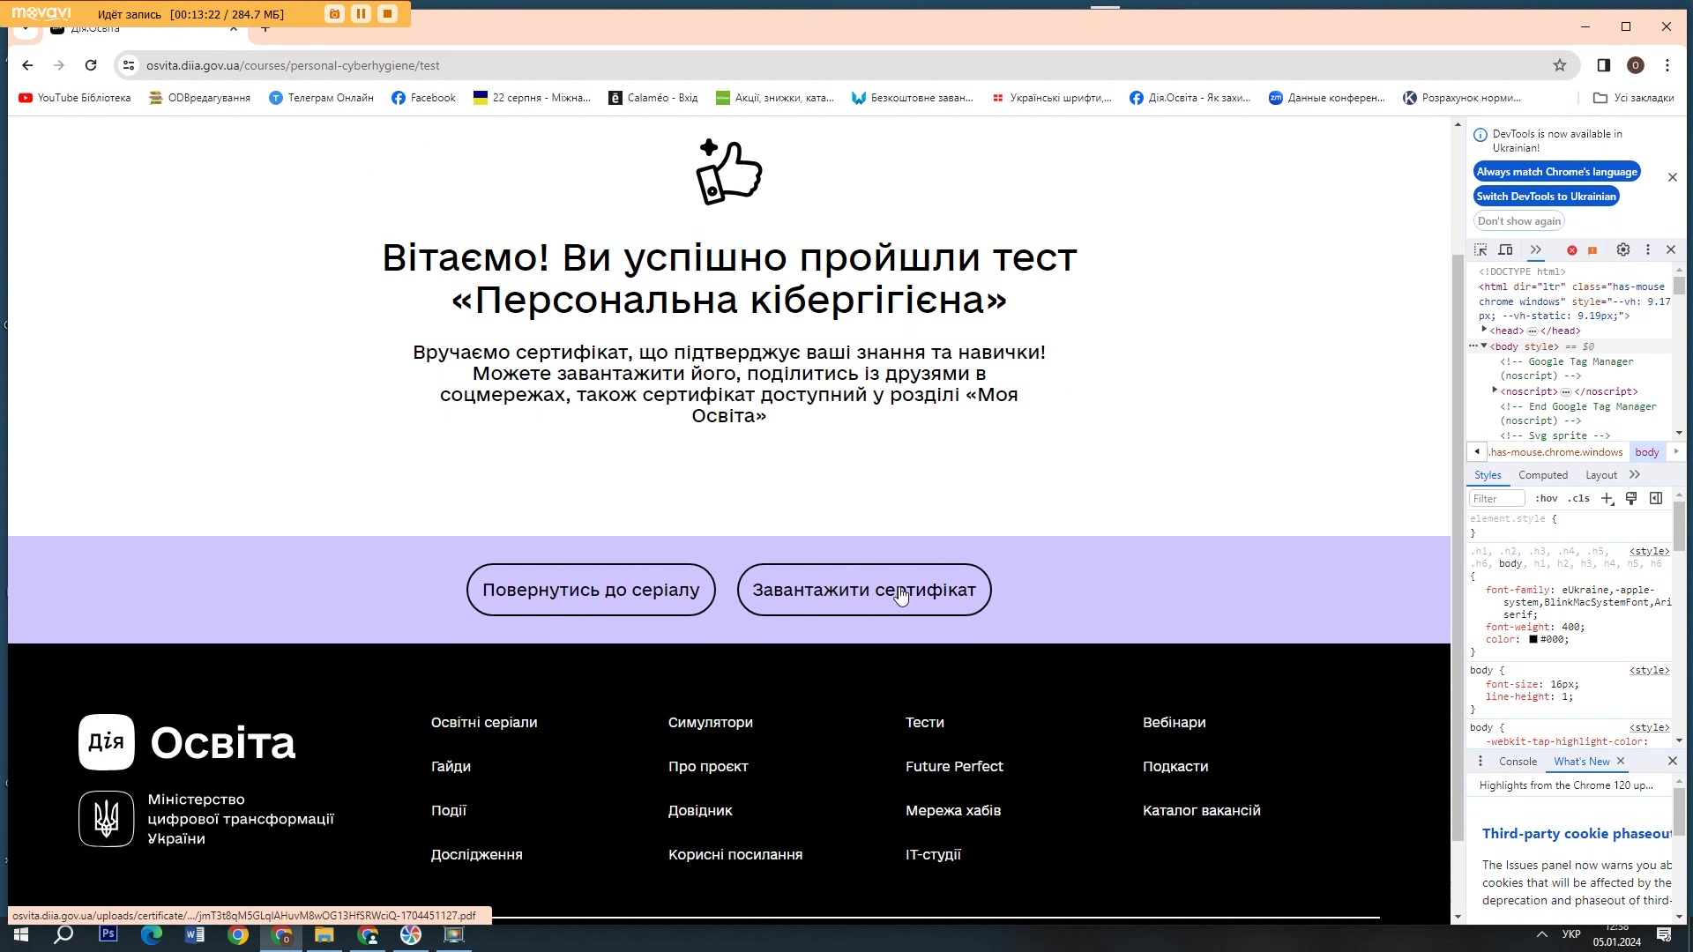Switch to the Computed tab

coord(1543,475)
